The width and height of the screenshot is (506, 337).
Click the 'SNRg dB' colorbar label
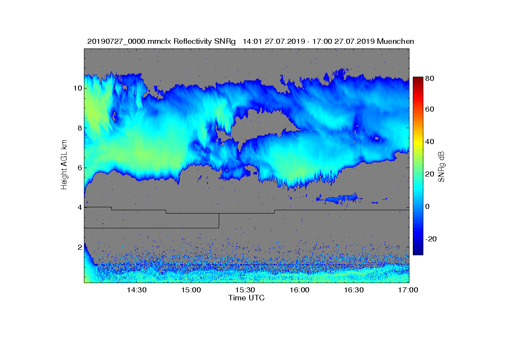(x=441, y=166)
